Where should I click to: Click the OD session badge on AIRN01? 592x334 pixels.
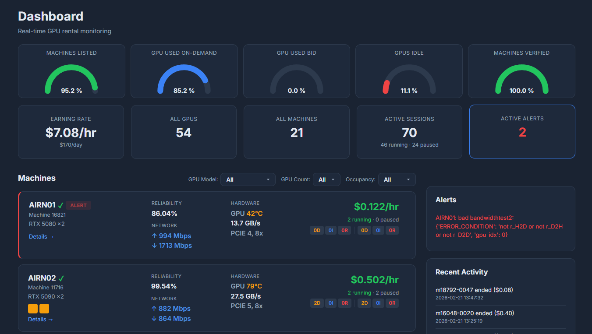click(x=317, y=230)
